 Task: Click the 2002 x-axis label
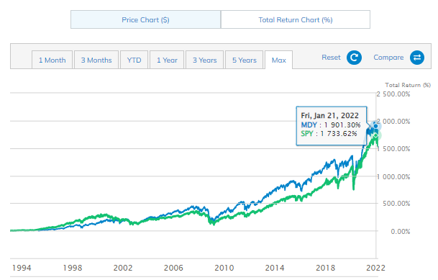click(123, 268)
